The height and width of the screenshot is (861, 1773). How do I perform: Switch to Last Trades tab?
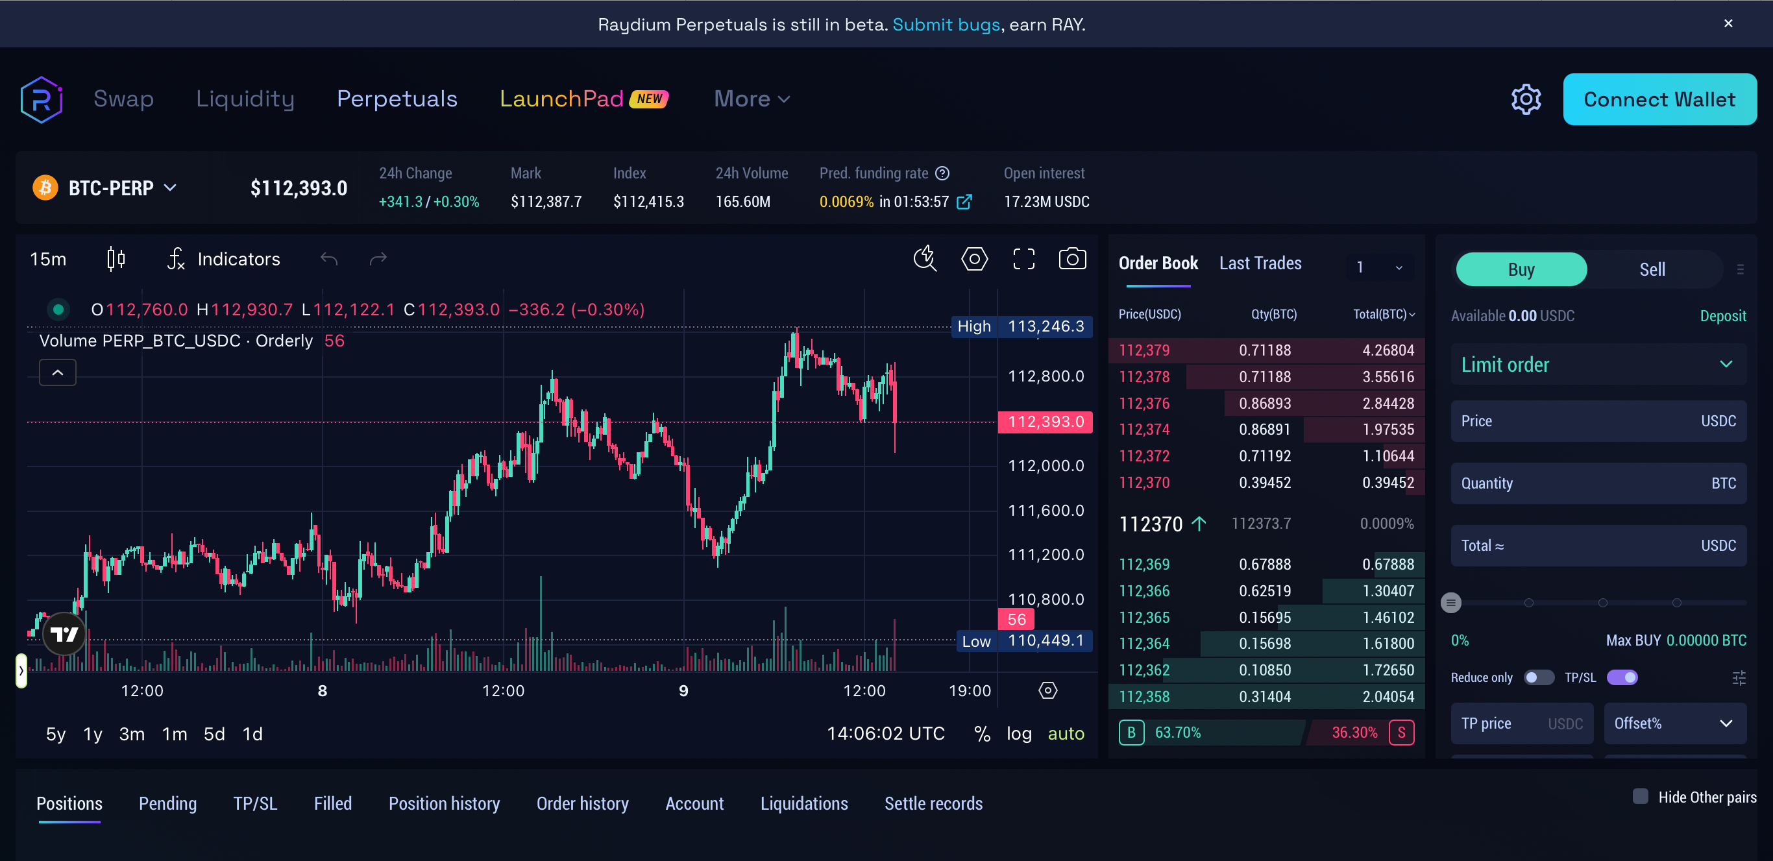1260,263
